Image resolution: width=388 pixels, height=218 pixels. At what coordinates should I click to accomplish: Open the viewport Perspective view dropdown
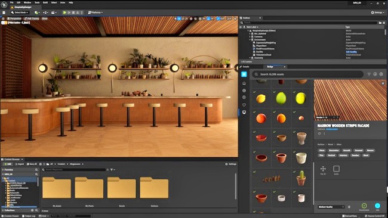(14, 18)
